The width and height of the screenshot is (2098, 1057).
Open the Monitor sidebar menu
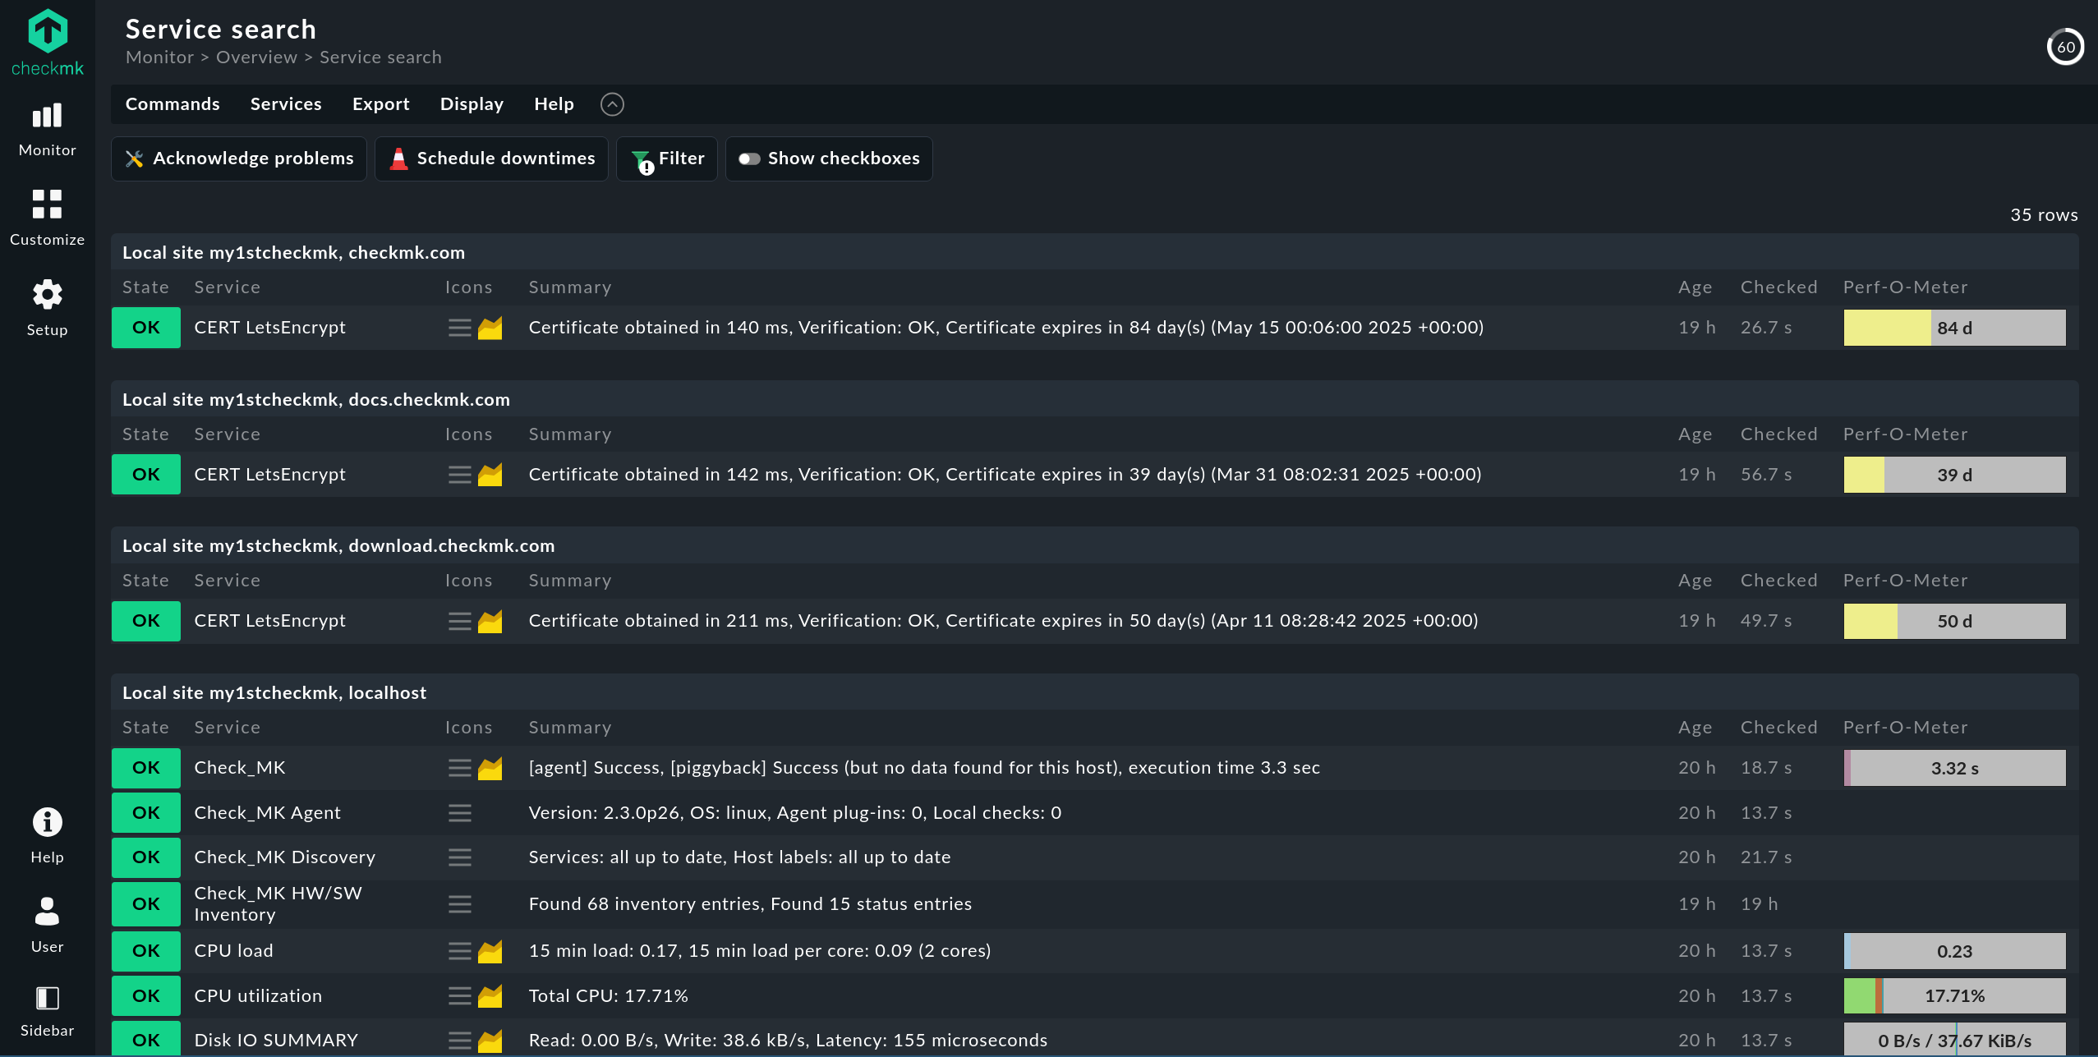47,130
